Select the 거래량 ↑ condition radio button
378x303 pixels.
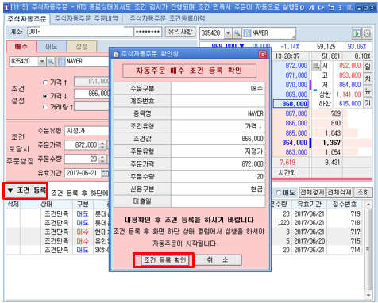(x=45, y=107)
